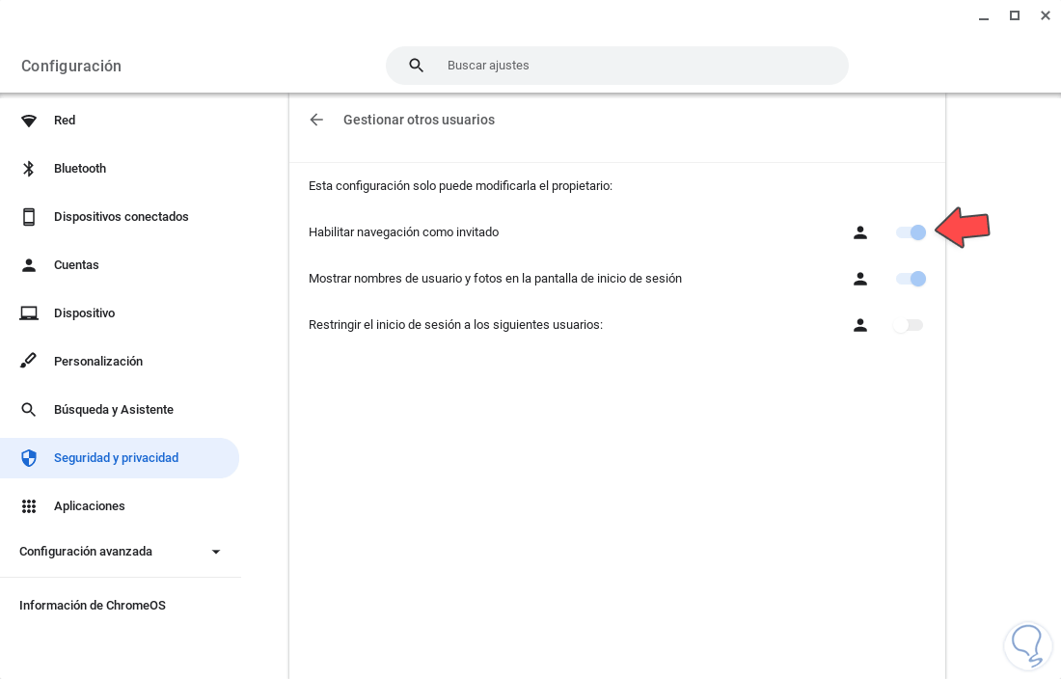Enable restricting sign-in to listed users
1061x679 pixels.
click(x=909, y=325)
